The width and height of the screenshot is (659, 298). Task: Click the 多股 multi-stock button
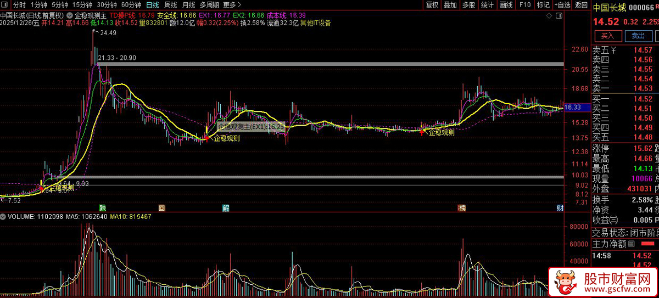pyautogui.click(x=468, y=5)
